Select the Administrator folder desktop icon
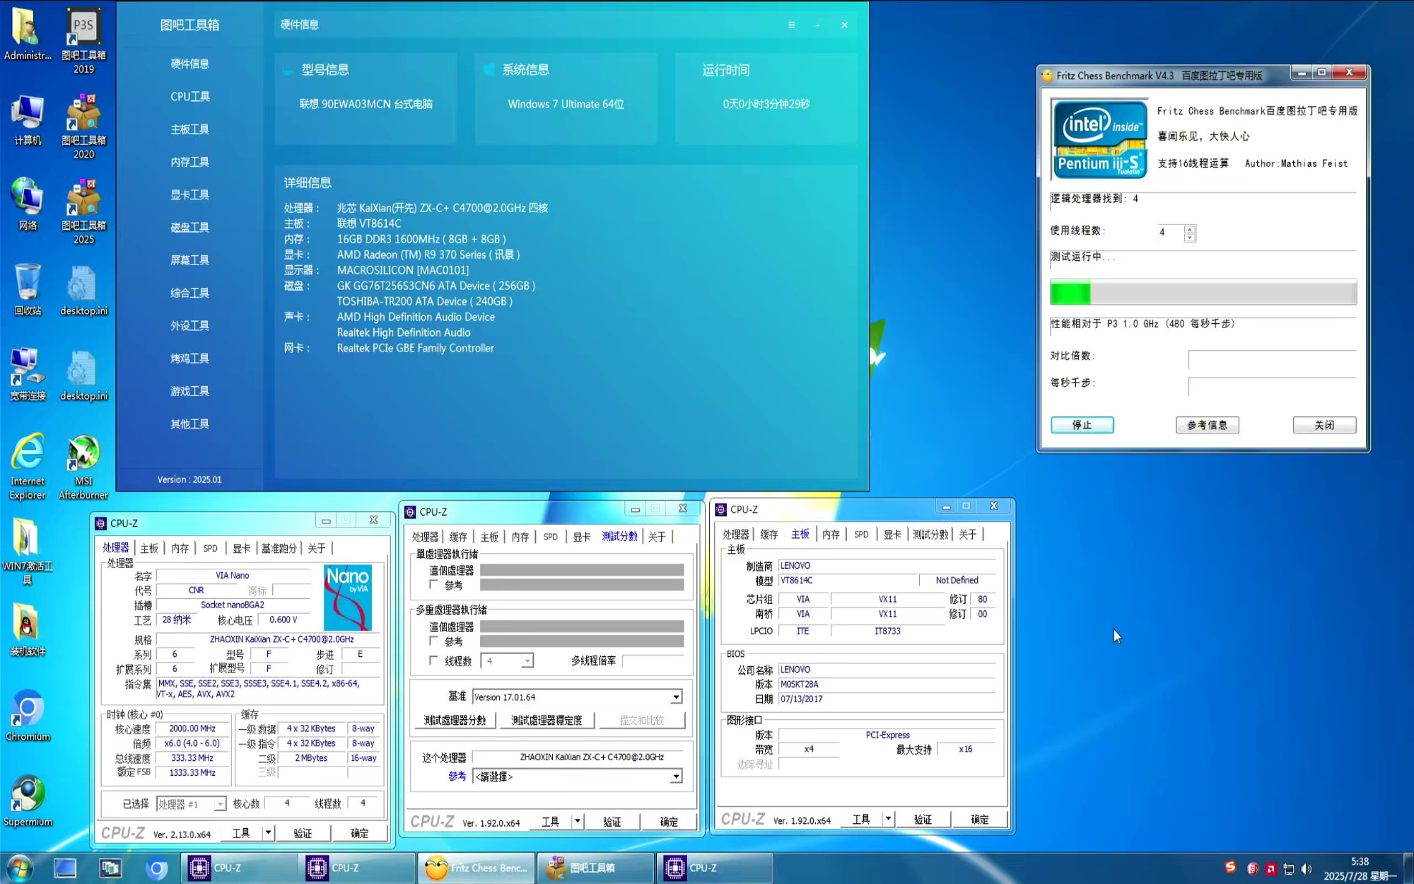 pyautogui.click(x=28, y=34)
